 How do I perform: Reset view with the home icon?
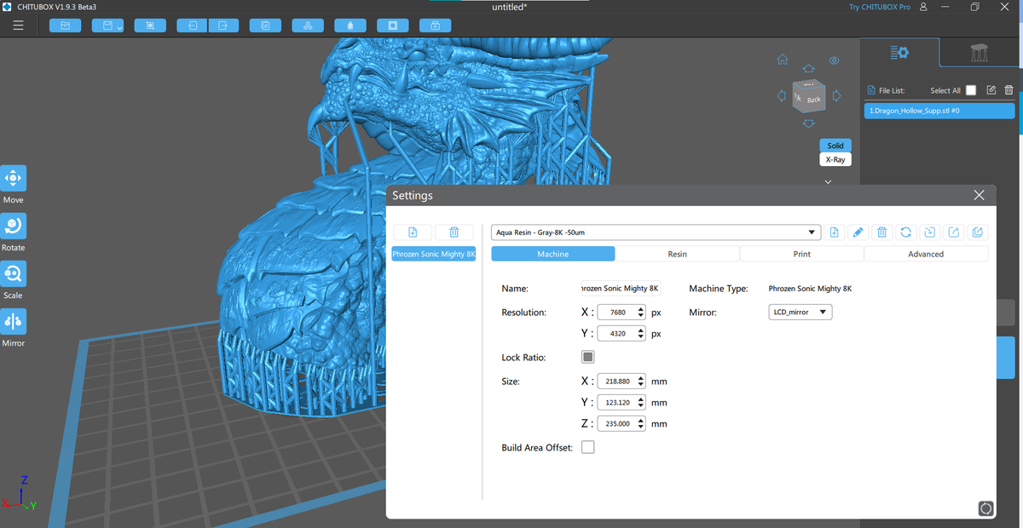pyautogui.click(x=782, y=60)
